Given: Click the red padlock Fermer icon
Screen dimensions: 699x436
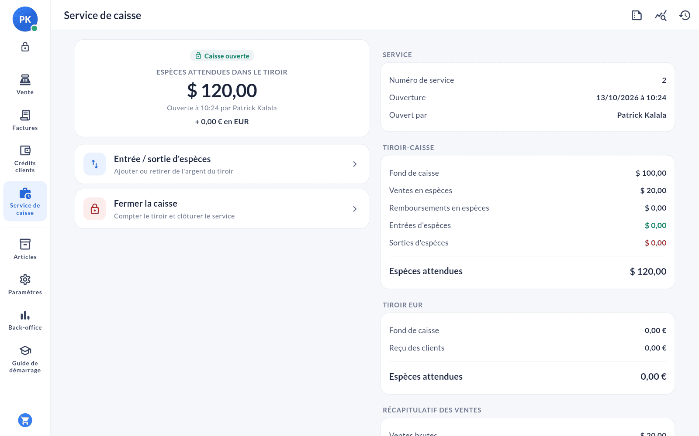Looking at the screenshot, I should point(95,209).
